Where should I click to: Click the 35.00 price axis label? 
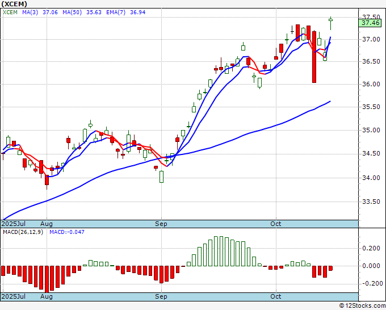pos(371,130)
